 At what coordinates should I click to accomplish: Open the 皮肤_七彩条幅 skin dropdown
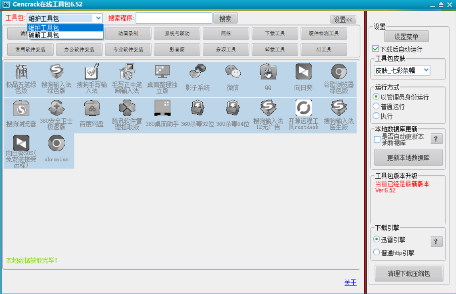click(x=402, y=70)
